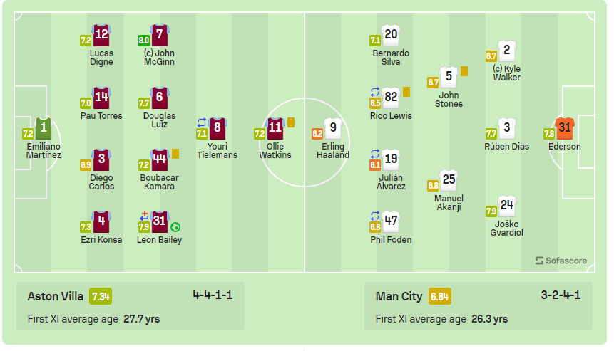Click Man City's 6.84 team rating badge
Screen dimensions: 614x351
(440, 297)
